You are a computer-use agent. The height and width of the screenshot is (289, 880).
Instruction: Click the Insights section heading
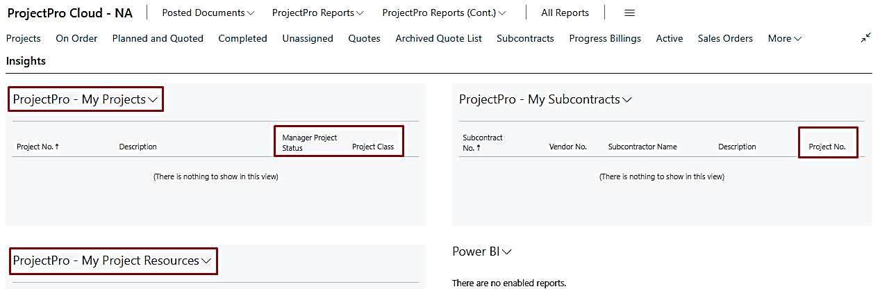click(x=26, y=61)
